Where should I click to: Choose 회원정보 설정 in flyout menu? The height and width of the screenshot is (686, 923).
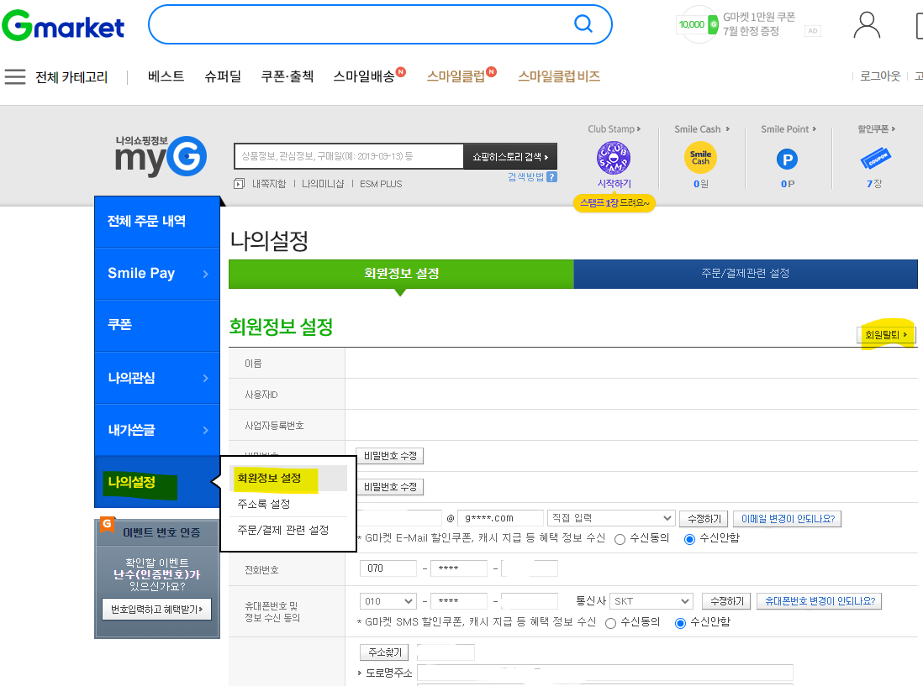pyautogui.click(x=288, y=479)
